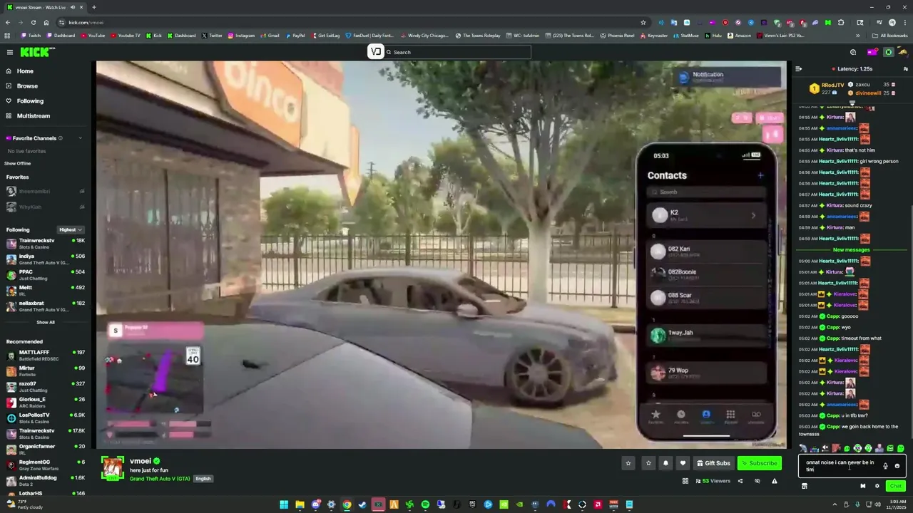Open the vmoei channel avatar
Screen dimensions: 913x513
tap(112, 467)
